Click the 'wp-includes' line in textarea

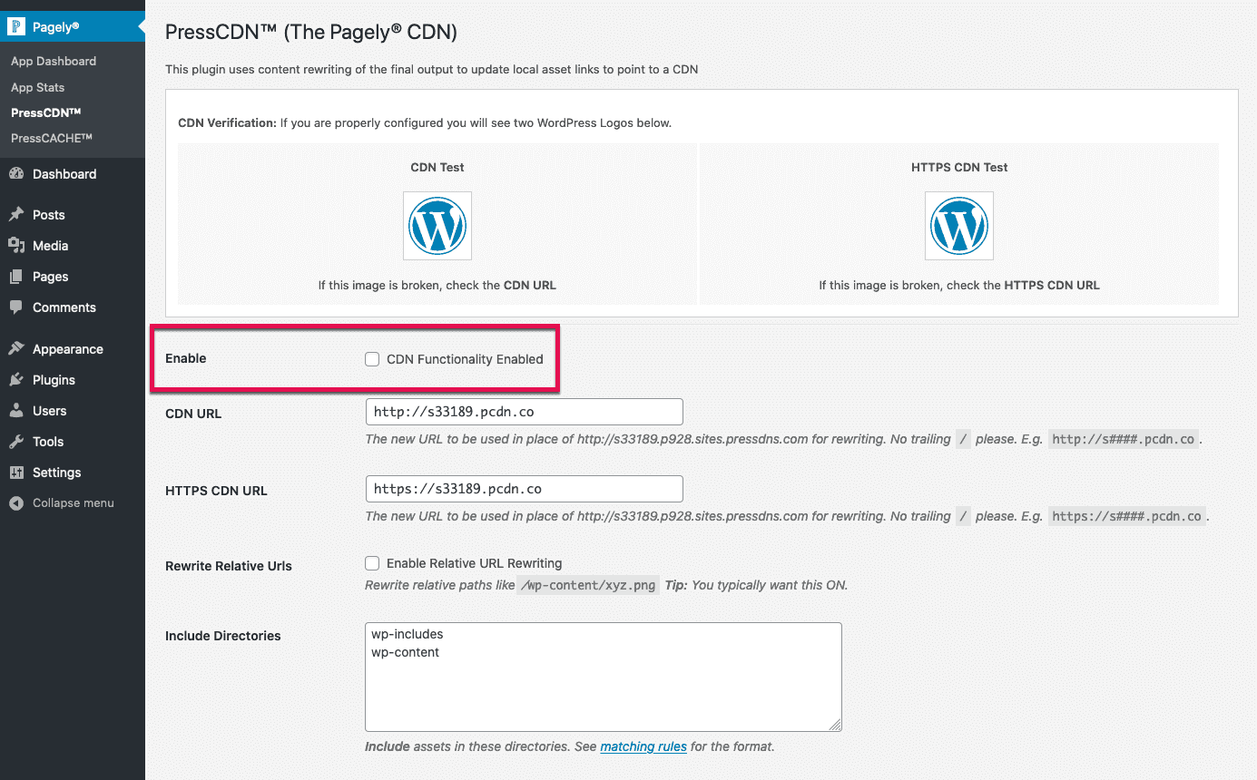coord(408,634)
